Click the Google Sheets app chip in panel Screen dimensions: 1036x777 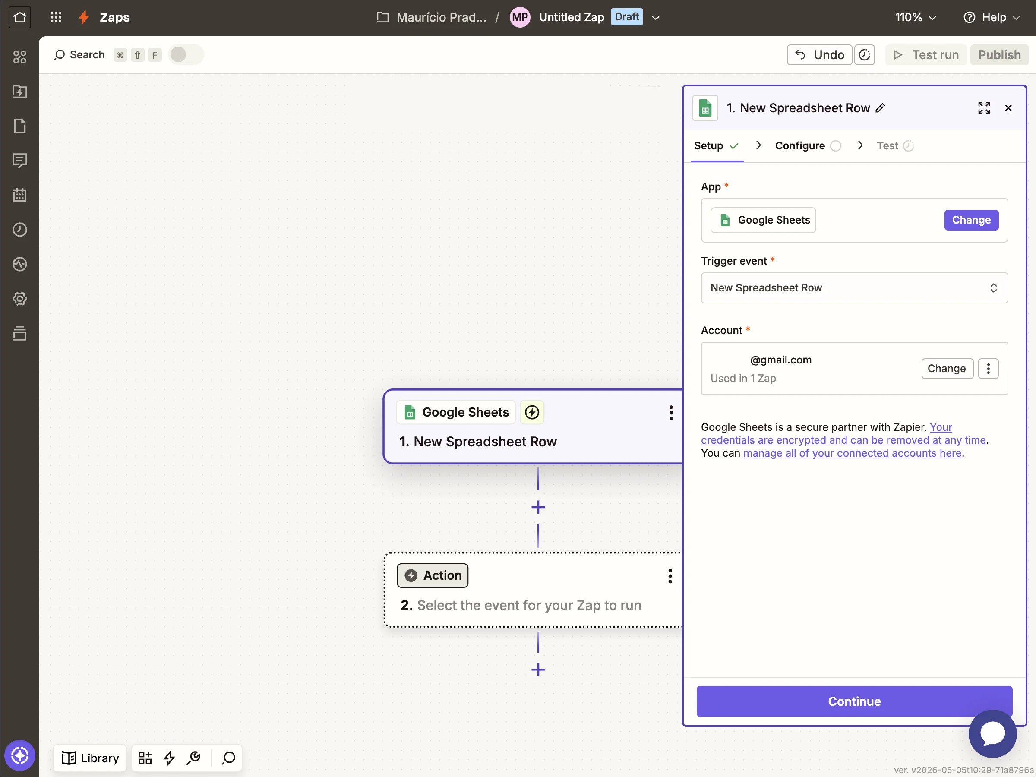[x=762, y=220]
